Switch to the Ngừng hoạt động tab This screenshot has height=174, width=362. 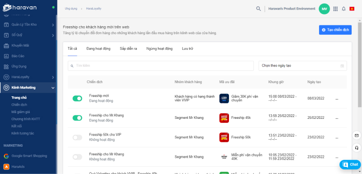pos(159,49)
